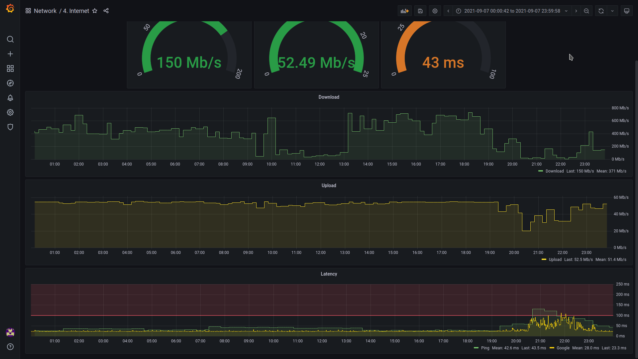Toggle Download series in legend
The width and height of the screenshot is (638, 359).
554,171
